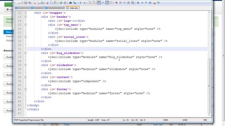Switch to the first template tab
Image resolution: width=225 pixels, height=126 pixels.
click(x=22, y=8)
